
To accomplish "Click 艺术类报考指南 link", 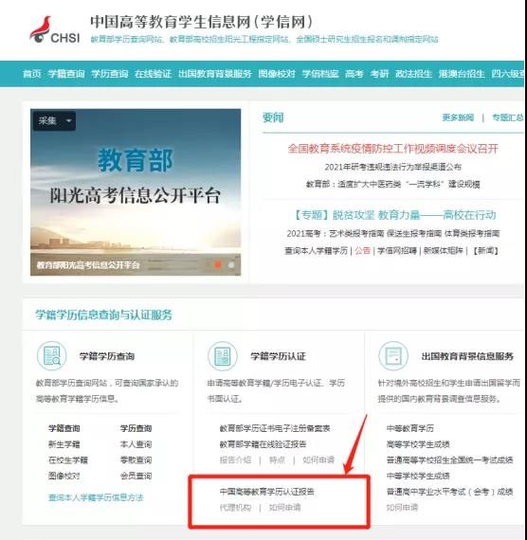I will 356,234.
